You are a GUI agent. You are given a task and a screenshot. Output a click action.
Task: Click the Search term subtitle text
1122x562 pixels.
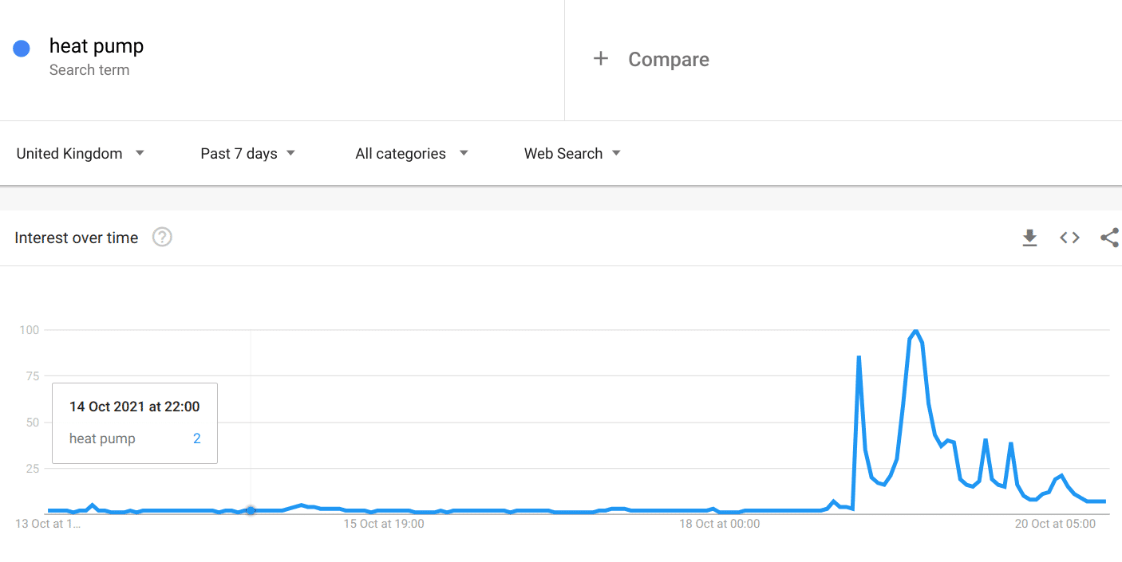(x=89, y=70)
